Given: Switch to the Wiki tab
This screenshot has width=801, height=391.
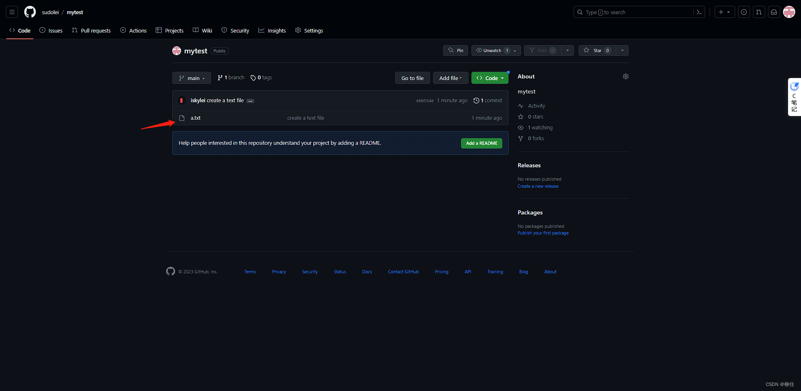Looking at the screenshot, I should (x=202, y=30).
